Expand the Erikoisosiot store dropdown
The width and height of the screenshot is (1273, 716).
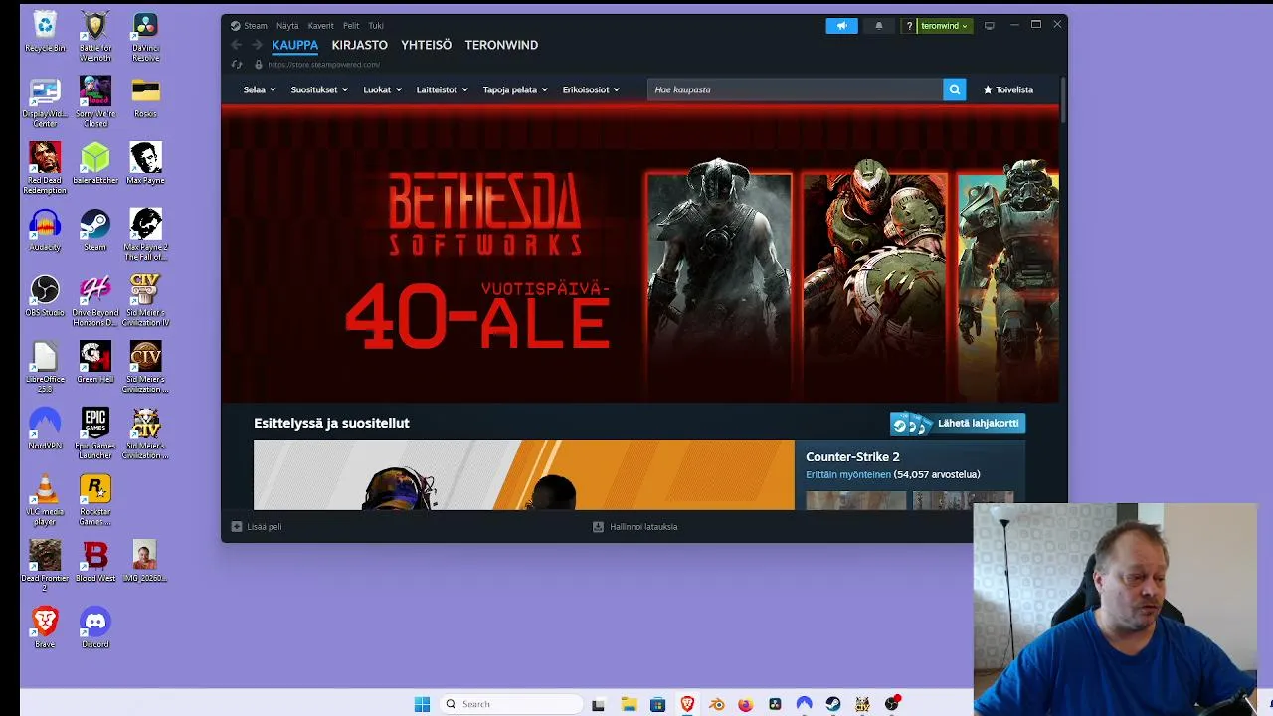(591, 89)
